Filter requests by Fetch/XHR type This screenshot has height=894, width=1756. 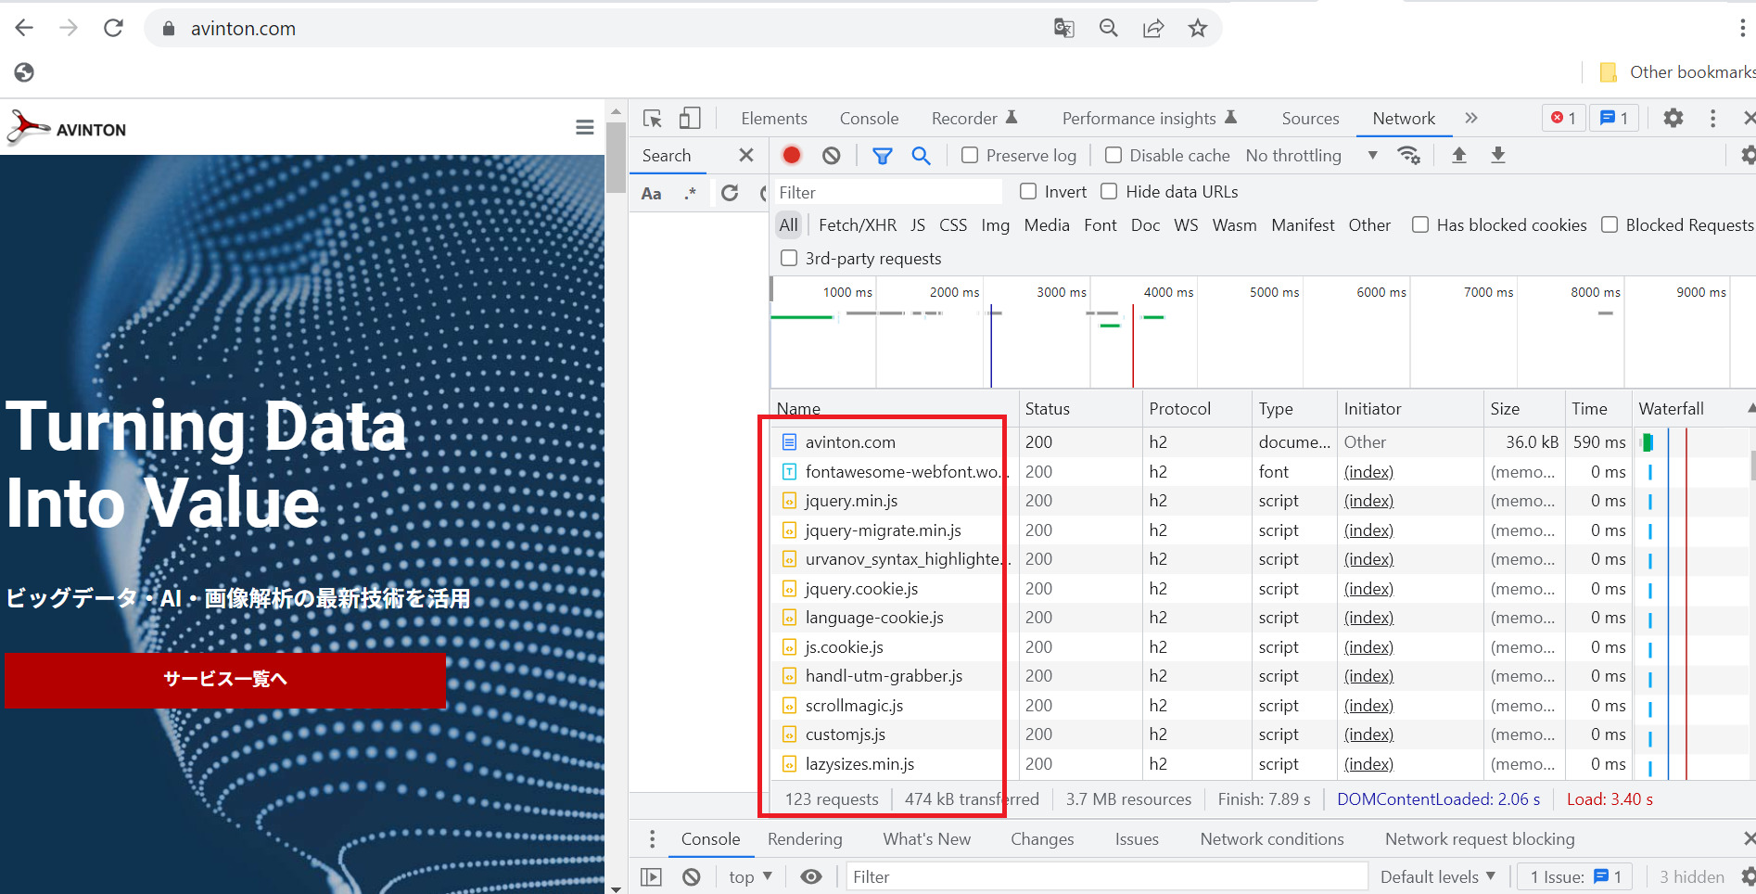pos(857,225)
